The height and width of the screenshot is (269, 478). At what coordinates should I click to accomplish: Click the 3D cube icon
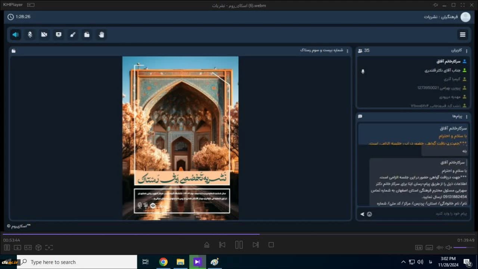(38, 247)
